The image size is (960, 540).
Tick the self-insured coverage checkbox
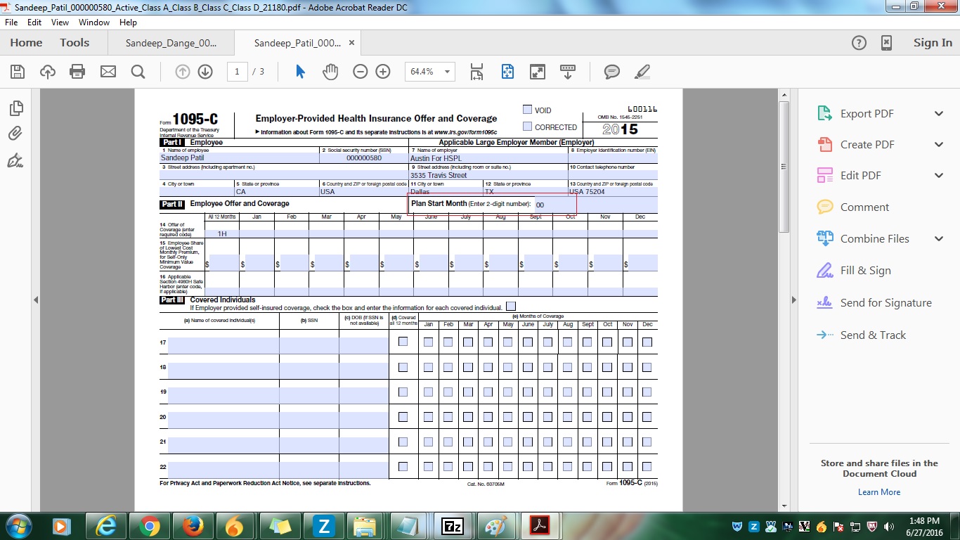511,307
